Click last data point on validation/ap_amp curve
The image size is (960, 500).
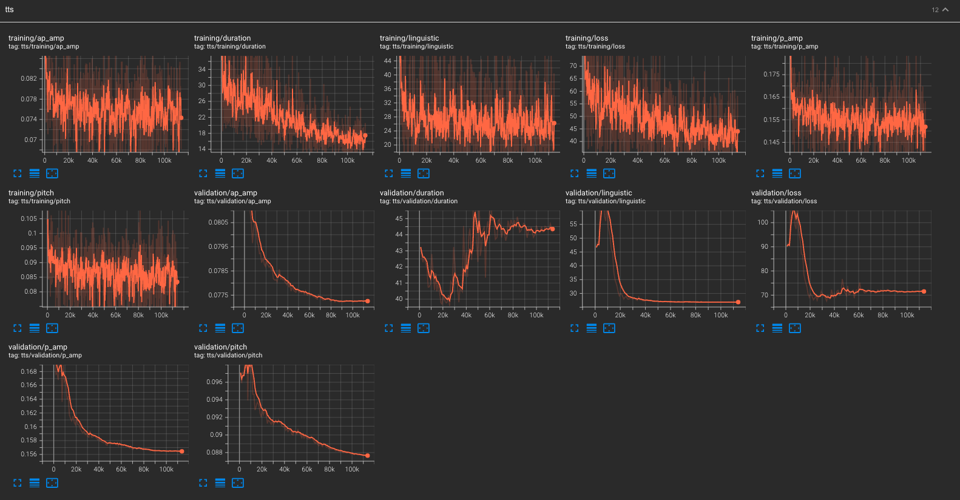367,301
